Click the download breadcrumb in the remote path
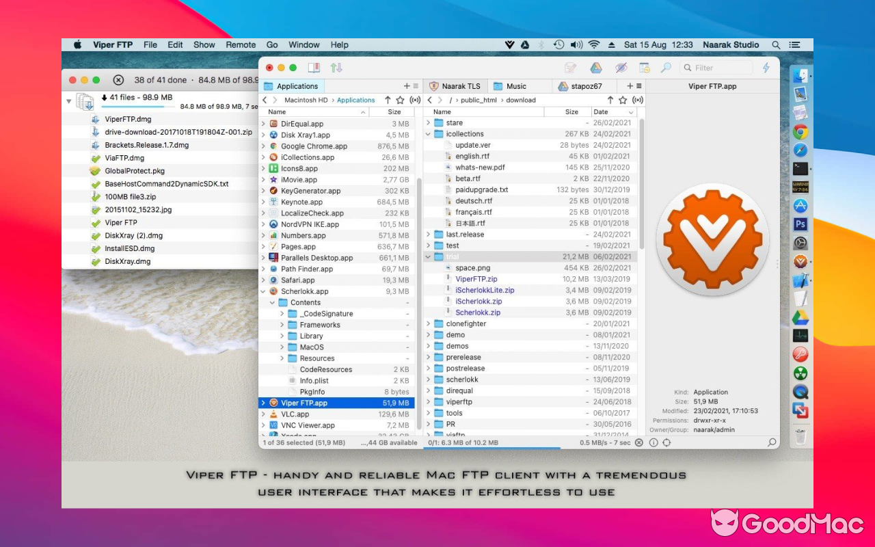 (521, 100)
